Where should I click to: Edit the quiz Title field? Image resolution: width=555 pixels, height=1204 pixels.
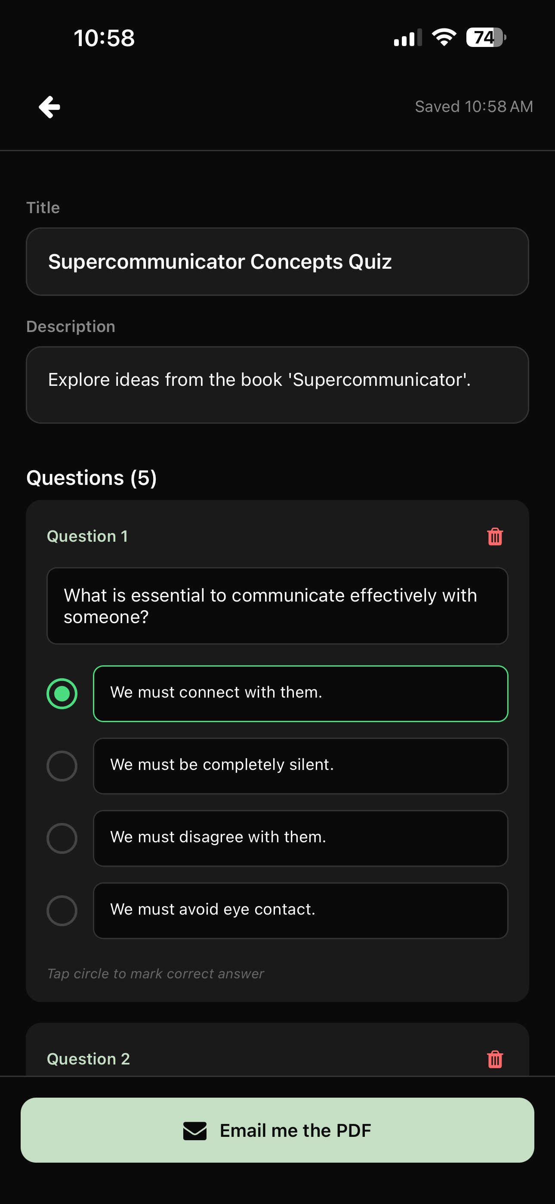(277, 262)
